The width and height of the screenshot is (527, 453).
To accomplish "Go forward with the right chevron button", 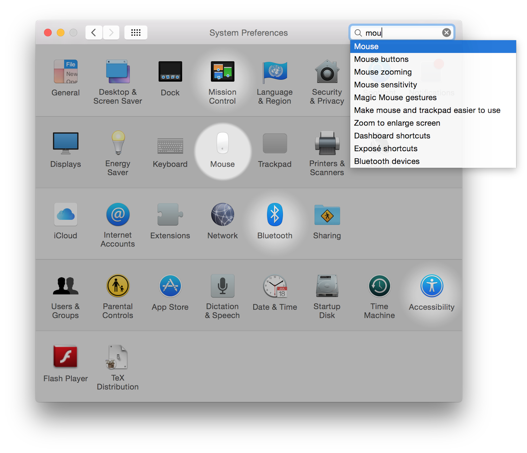I will [x=111, y=33].
